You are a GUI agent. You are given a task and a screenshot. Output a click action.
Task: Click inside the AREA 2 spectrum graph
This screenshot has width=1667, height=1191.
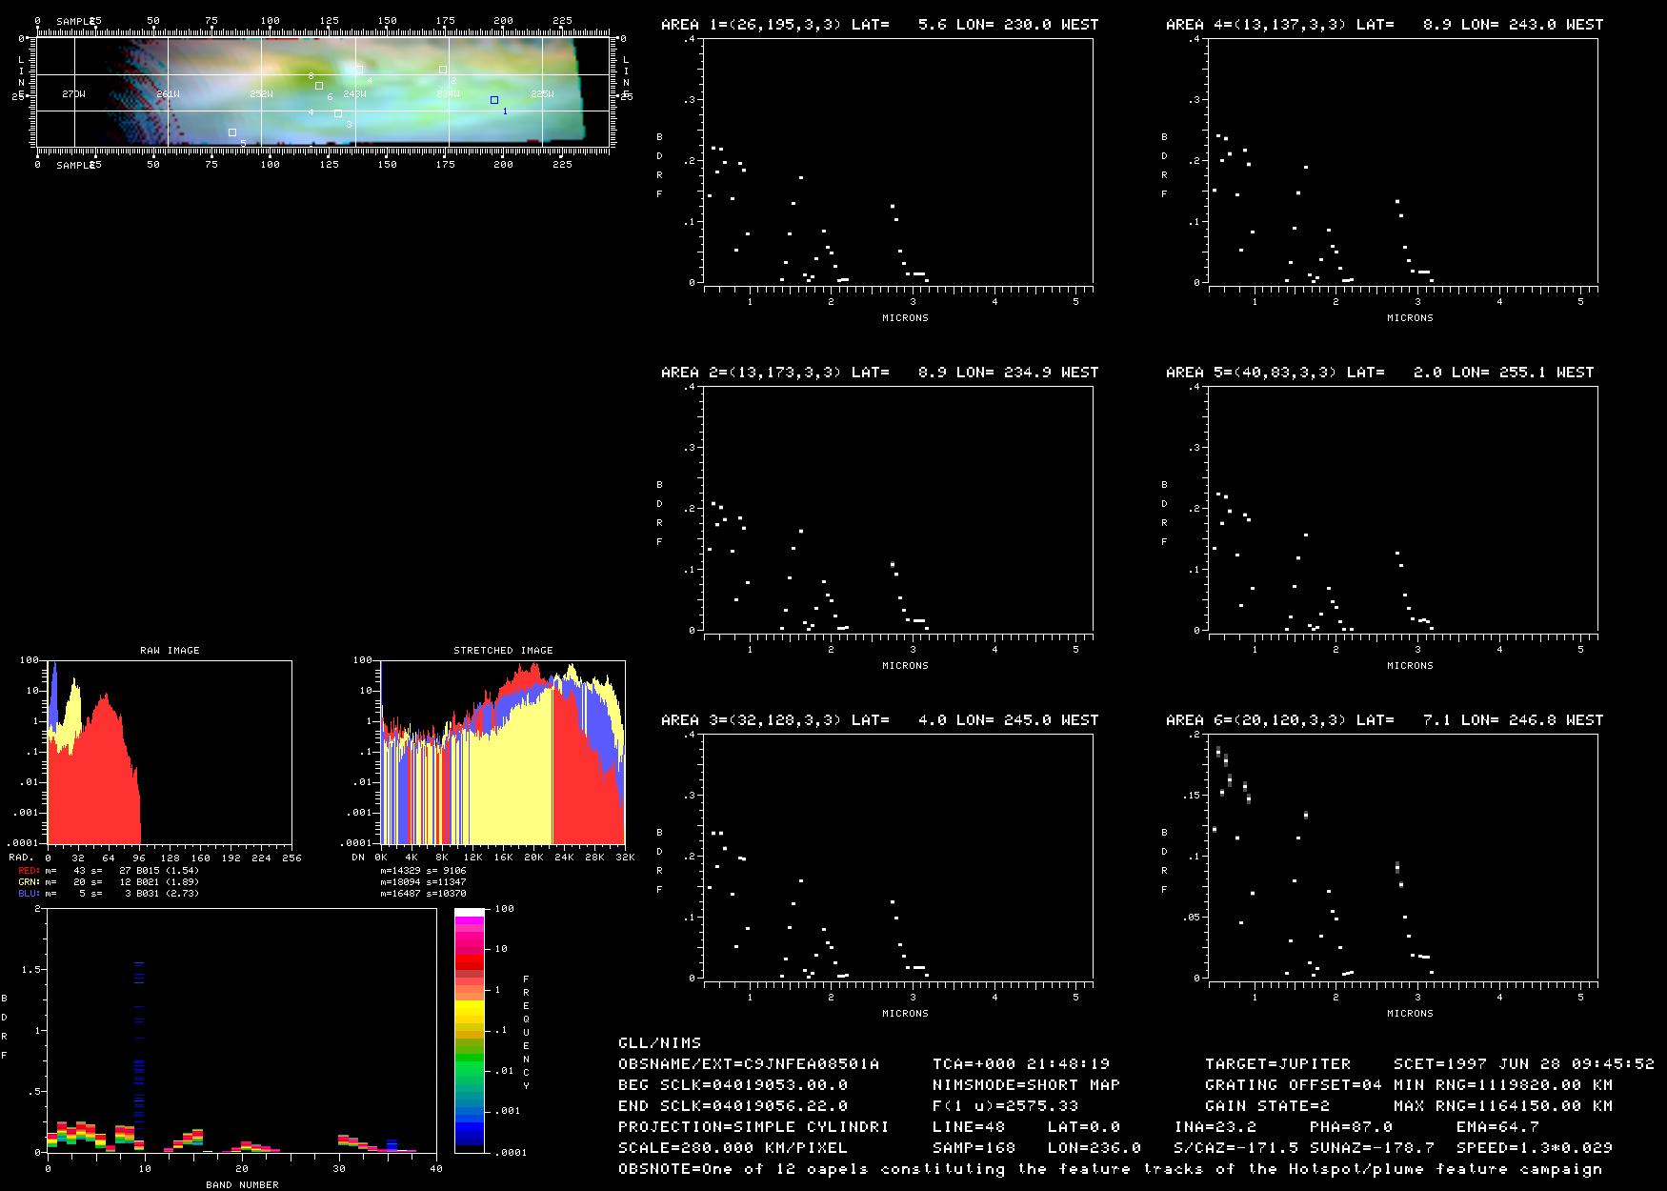[x=897, y=508]
